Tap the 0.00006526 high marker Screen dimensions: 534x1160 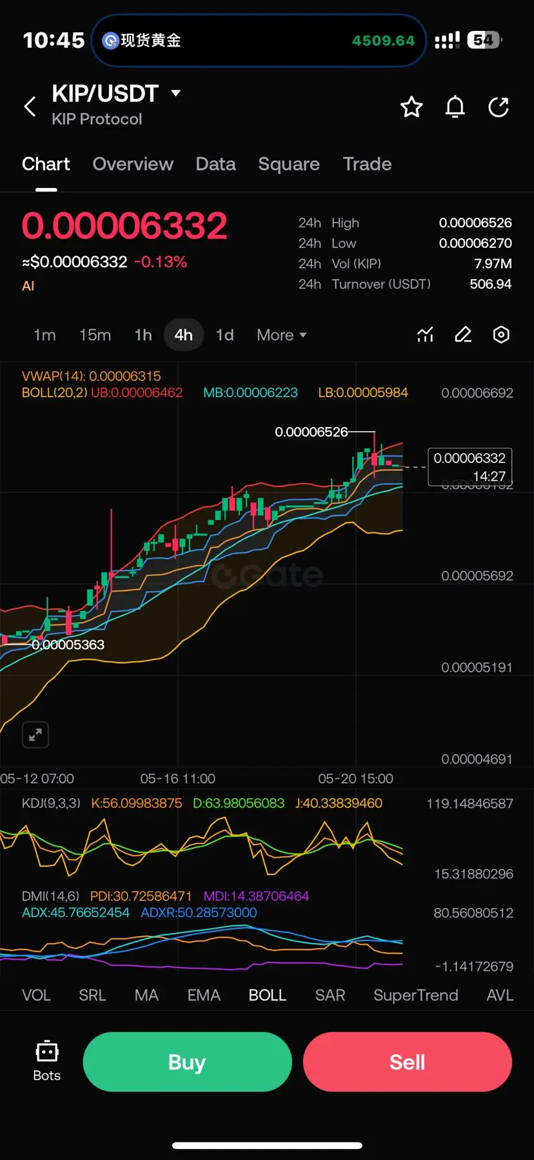tap(311, 431)
